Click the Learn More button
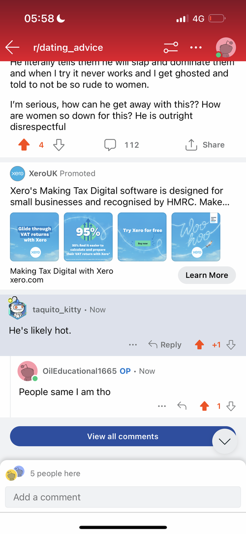 pyautogui.click(x=207, y=275)
